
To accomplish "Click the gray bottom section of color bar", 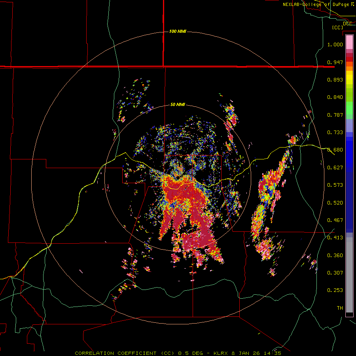I will point(349,275).
